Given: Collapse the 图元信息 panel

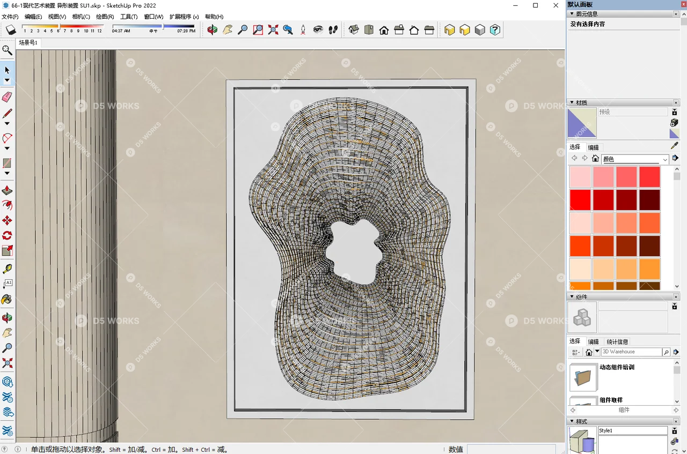Looking at the screenshot, I should click(571, 13).
